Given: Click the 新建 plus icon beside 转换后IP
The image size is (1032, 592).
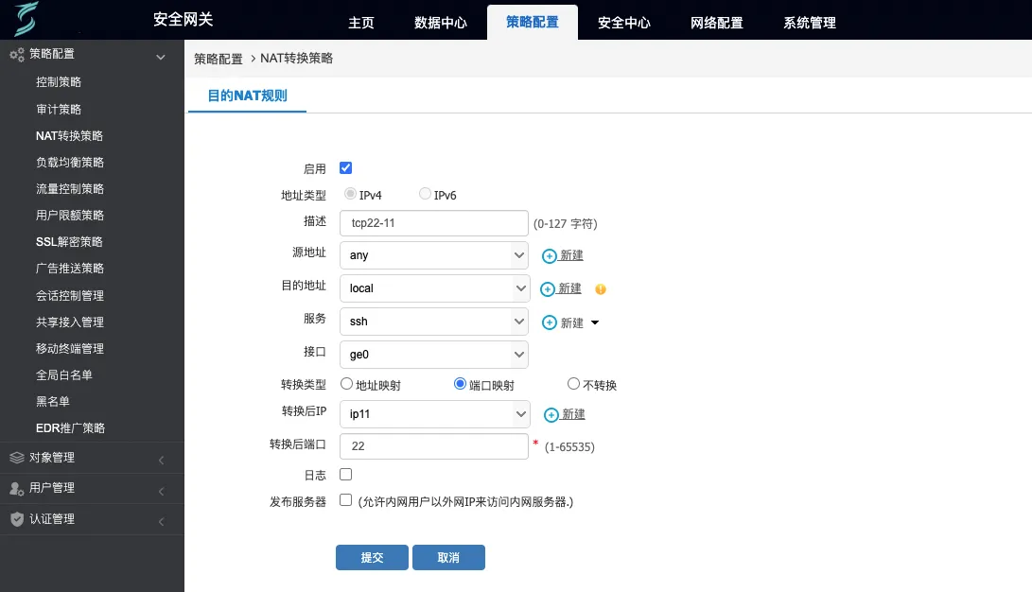Looking at the screenshot, I should click(x=550, y=414).
